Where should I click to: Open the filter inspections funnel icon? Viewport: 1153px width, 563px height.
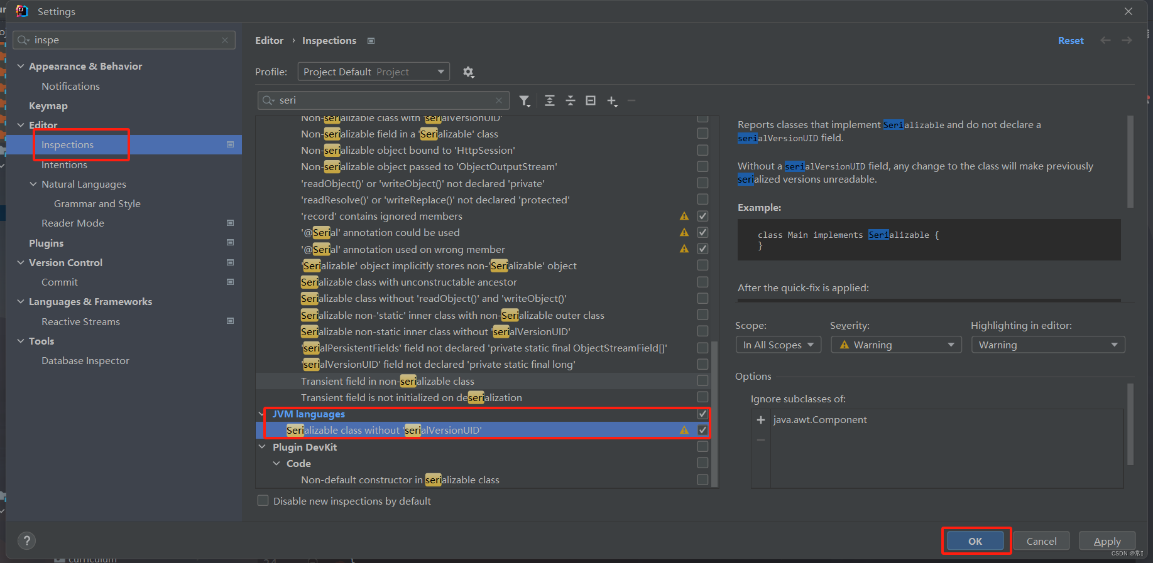(x=525, y=100)
